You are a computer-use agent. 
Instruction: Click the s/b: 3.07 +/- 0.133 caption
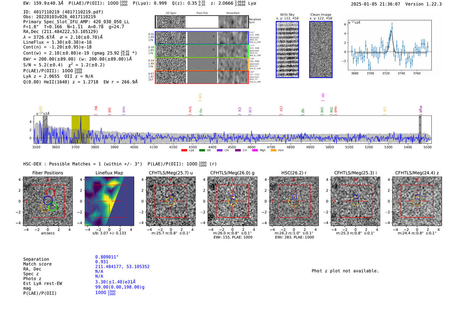(109, 233)
